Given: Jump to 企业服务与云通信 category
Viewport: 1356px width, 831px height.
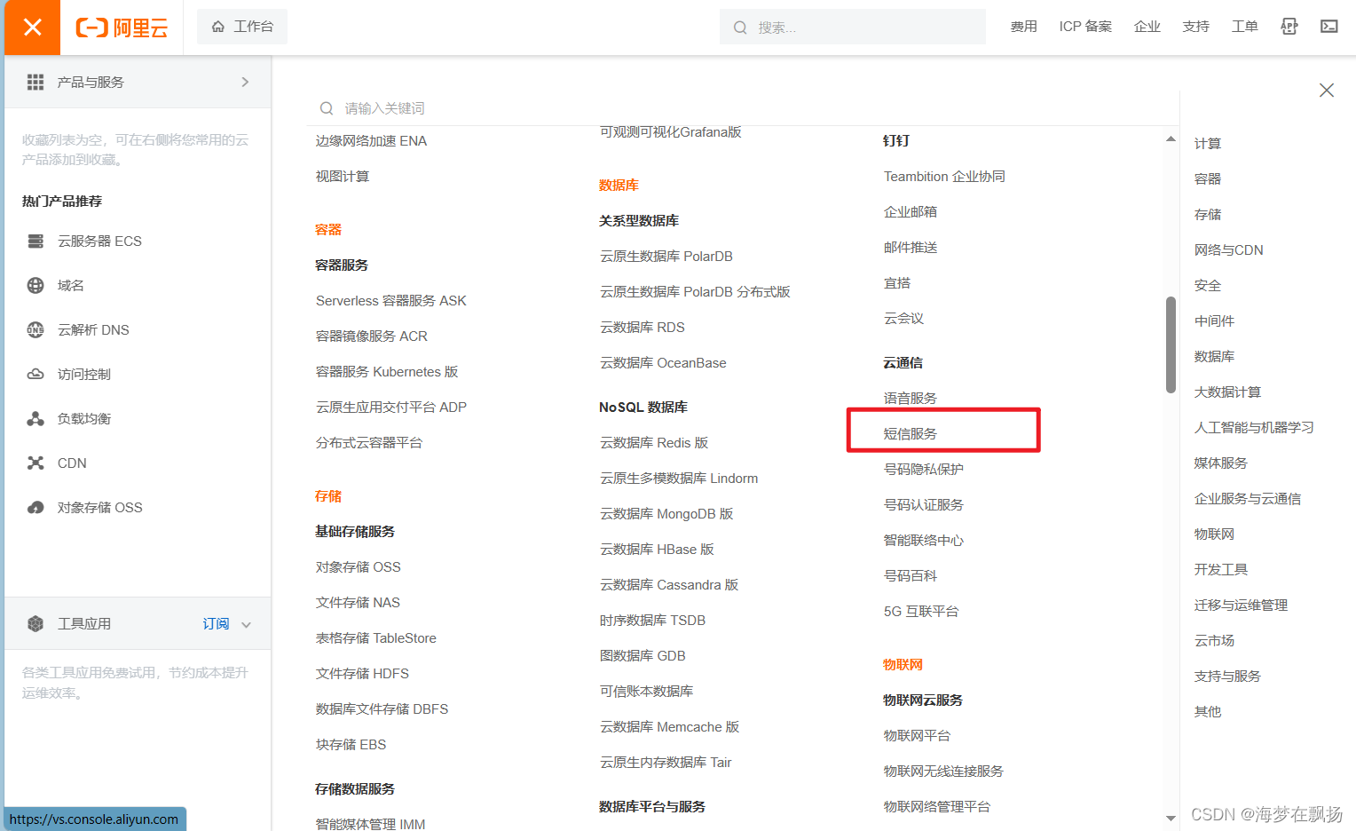Looking at the screenshot, I should (x=1248, y=498).
